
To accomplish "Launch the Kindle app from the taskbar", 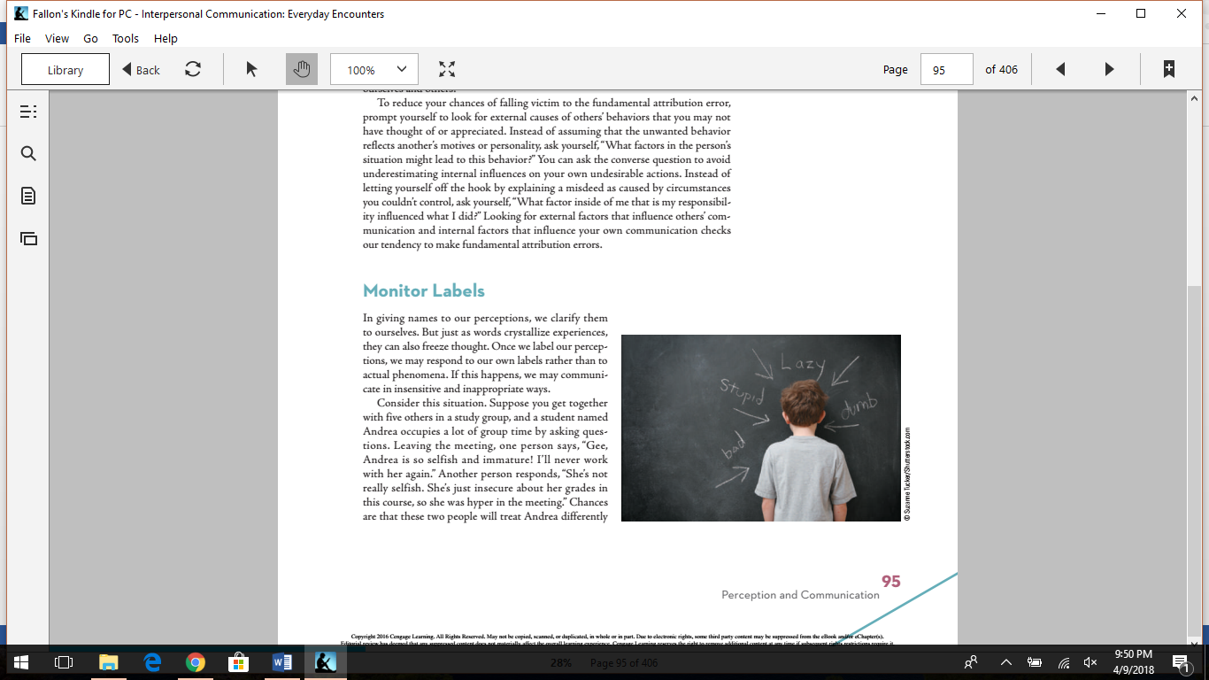I will tap(324, 661).
